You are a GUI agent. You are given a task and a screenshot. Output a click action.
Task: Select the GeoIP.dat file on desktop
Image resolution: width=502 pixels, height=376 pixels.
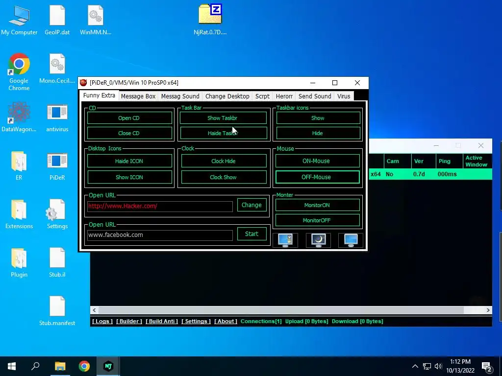57,20
